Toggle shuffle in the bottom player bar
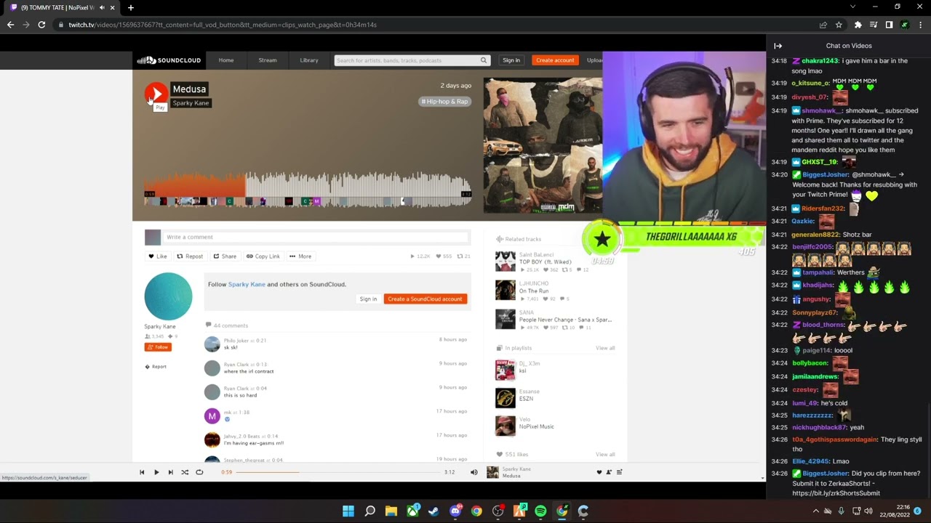Image resolution: width=931 pixels, height=523 pixels. coord(185,472)
